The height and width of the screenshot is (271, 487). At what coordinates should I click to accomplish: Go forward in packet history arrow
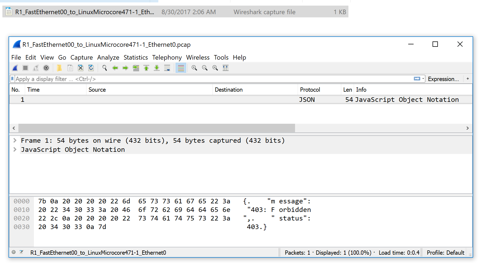point(125,68)
